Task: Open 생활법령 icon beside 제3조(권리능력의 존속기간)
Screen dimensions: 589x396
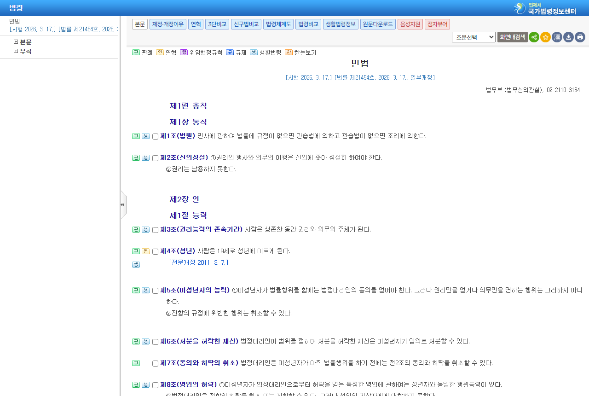Action: [145, 230]
